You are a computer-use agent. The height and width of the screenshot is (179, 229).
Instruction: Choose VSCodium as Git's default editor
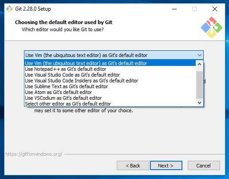[x=110, y=98]
